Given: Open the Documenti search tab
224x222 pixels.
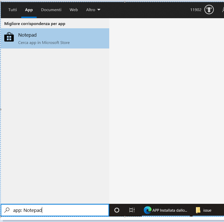Looking at the screenshot, I should coord(51,10).
